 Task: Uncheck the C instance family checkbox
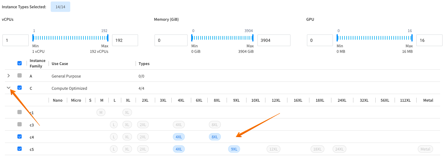[x=20, y=88]
